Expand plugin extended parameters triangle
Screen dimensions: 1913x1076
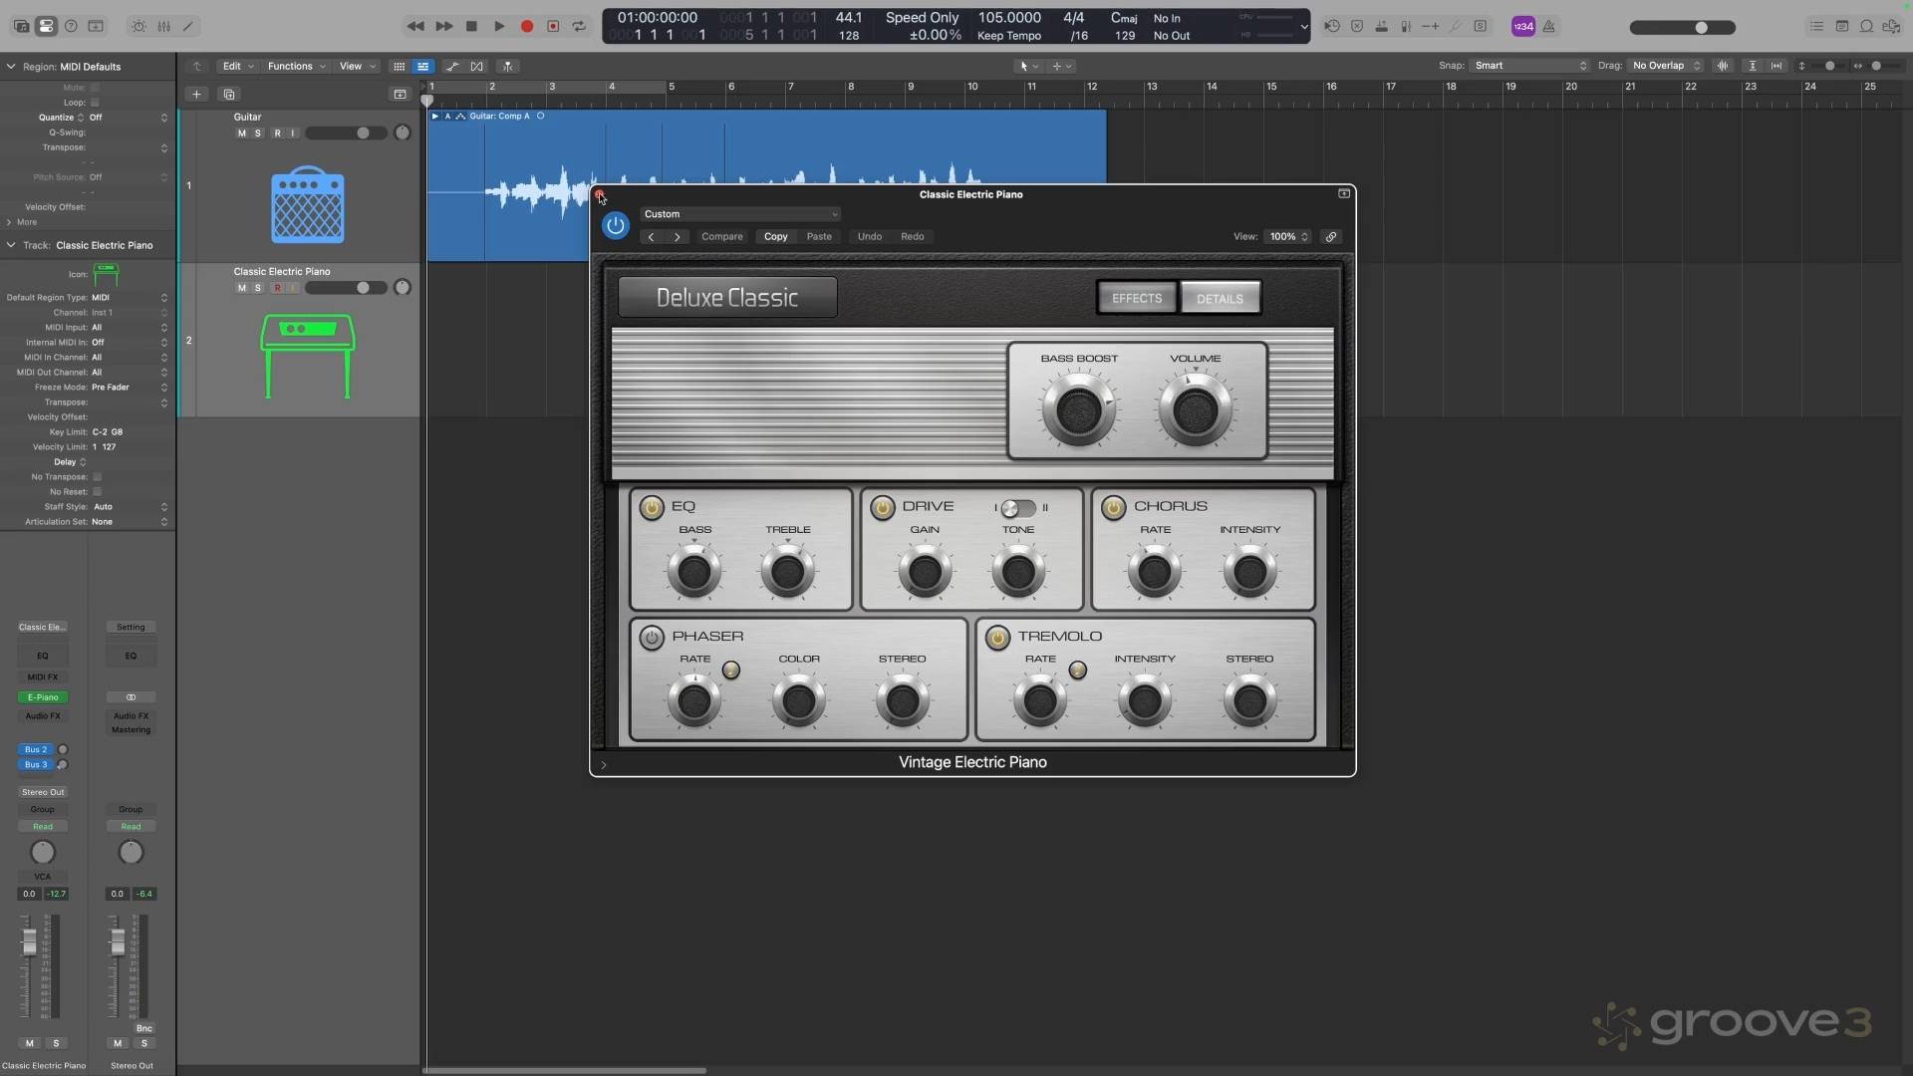pos(604,765)
